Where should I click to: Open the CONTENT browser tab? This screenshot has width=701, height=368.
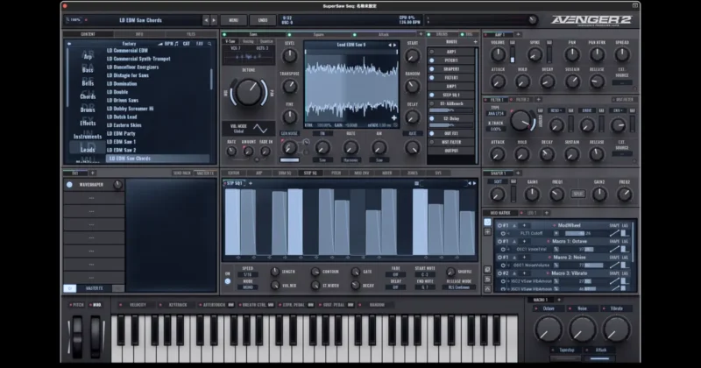tap(89, 34)
